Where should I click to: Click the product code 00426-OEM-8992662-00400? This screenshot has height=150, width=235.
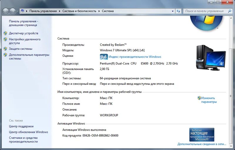pyautogui.click(x=100, y=136)
